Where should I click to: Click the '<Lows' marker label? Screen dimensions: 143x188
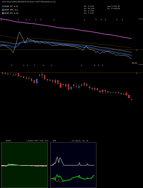point(141,64)
